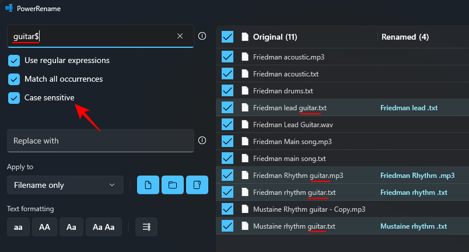This screenshot has height=252, width=469.
Task: Clear the search field with the X icon
Action: 180,36
